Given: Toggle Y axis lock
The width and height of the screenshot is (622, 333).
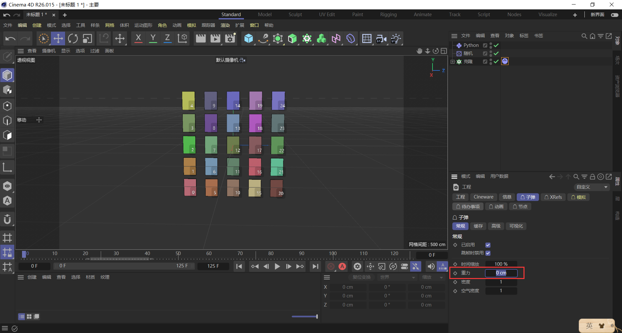Looking at the screenshot, I should (153, 38).
